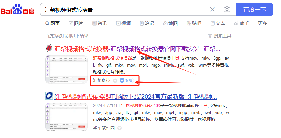Open 搜索工具 filter options
The image size is (281, 138).
[x=220, y=36]
